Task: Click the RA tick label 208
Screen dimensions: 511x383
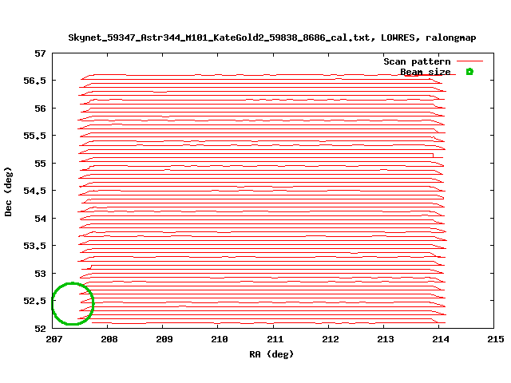Action: pos(109,339)
